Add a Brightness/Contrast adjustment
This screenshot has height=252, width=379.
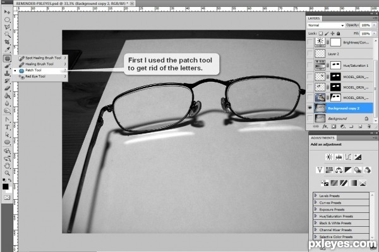[x=329, y=157]
